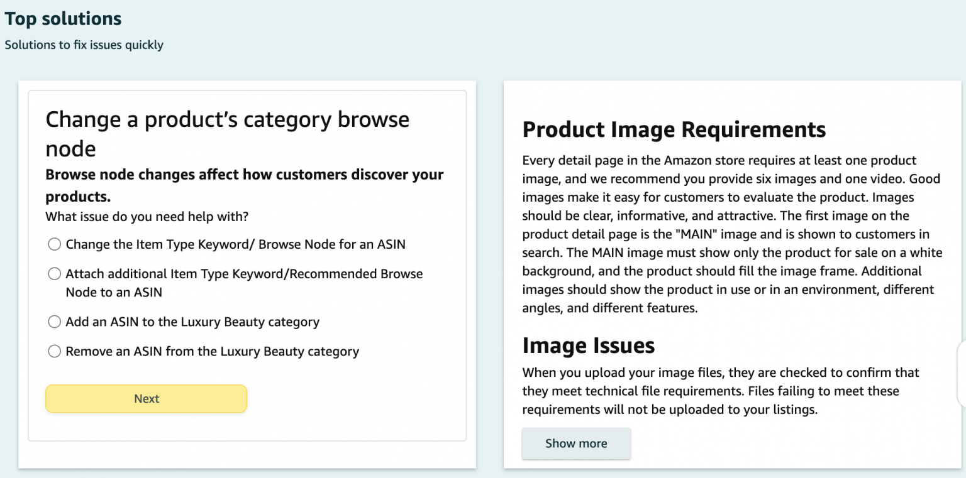Click inside the category browse node form area
The width and height of the screenshot is (966, 478).
(247, 264)
